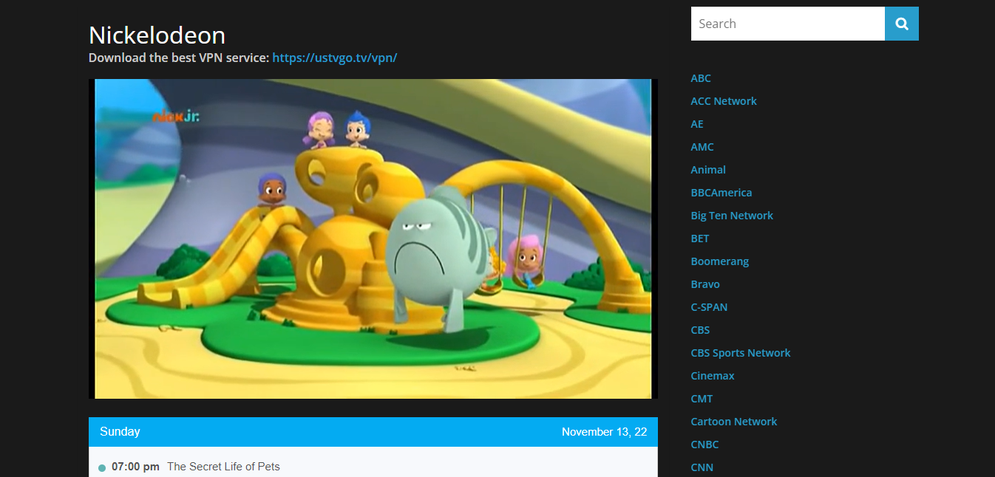Click the magnifier search button
995x477 pixels.
click(902, 24)
